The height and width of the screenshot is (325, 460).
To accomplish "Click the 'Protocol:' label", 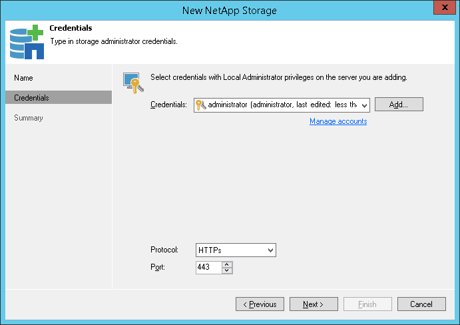I will (x=164, y=250).
